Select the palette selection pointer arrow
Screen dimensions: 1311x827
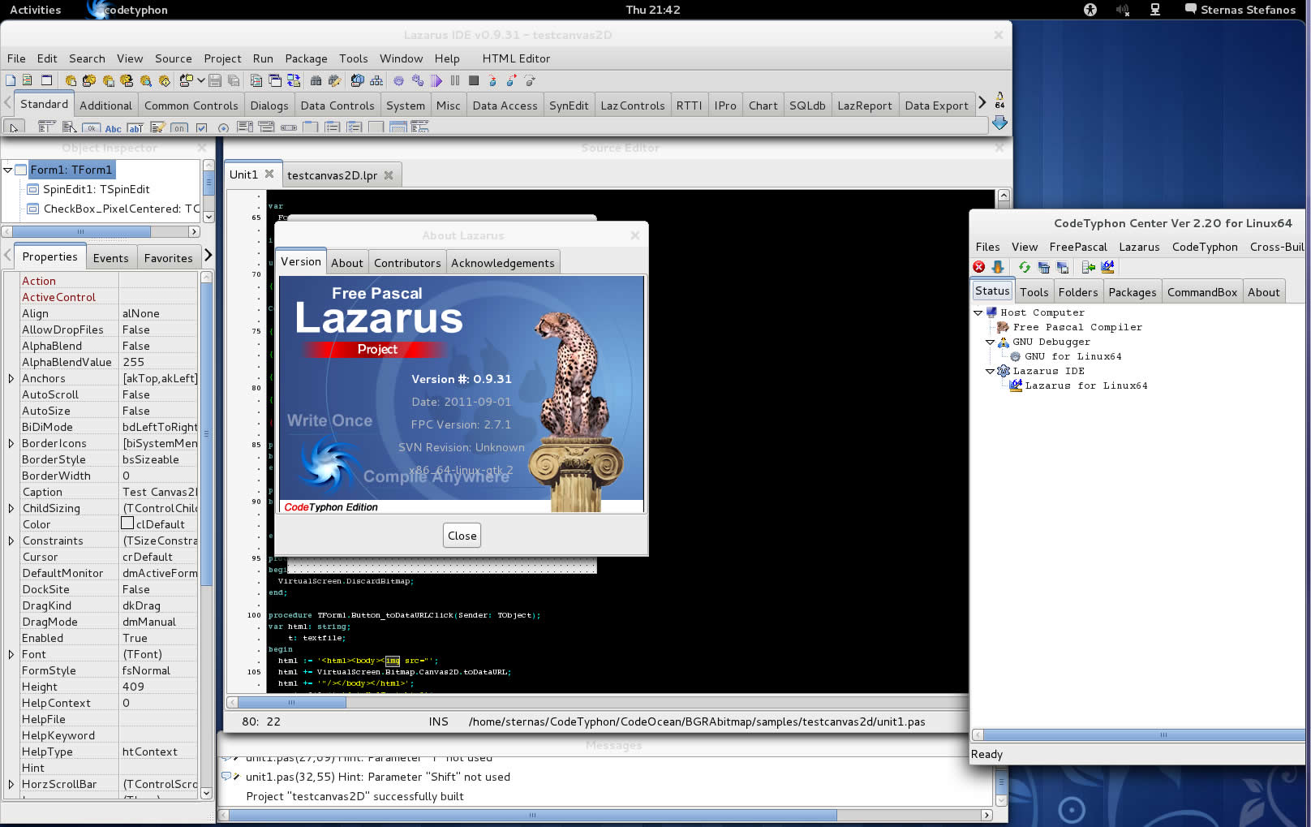click(14, 127)
